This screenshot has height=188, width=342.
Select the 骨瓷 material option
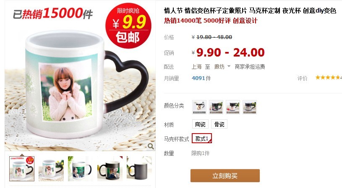click(219, 124)
